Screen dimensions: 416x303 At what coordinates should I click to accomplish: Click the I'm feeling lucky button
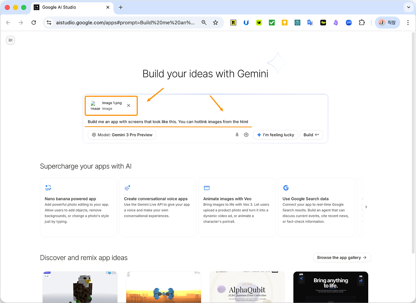coord(276,135)
